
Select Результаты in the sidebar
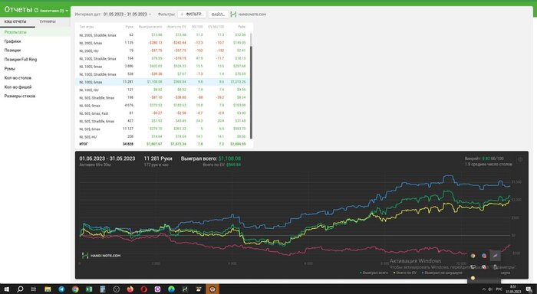35,32
